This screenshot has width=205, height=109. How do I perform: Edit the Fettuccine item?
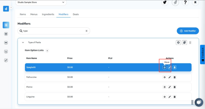point(170,77)
